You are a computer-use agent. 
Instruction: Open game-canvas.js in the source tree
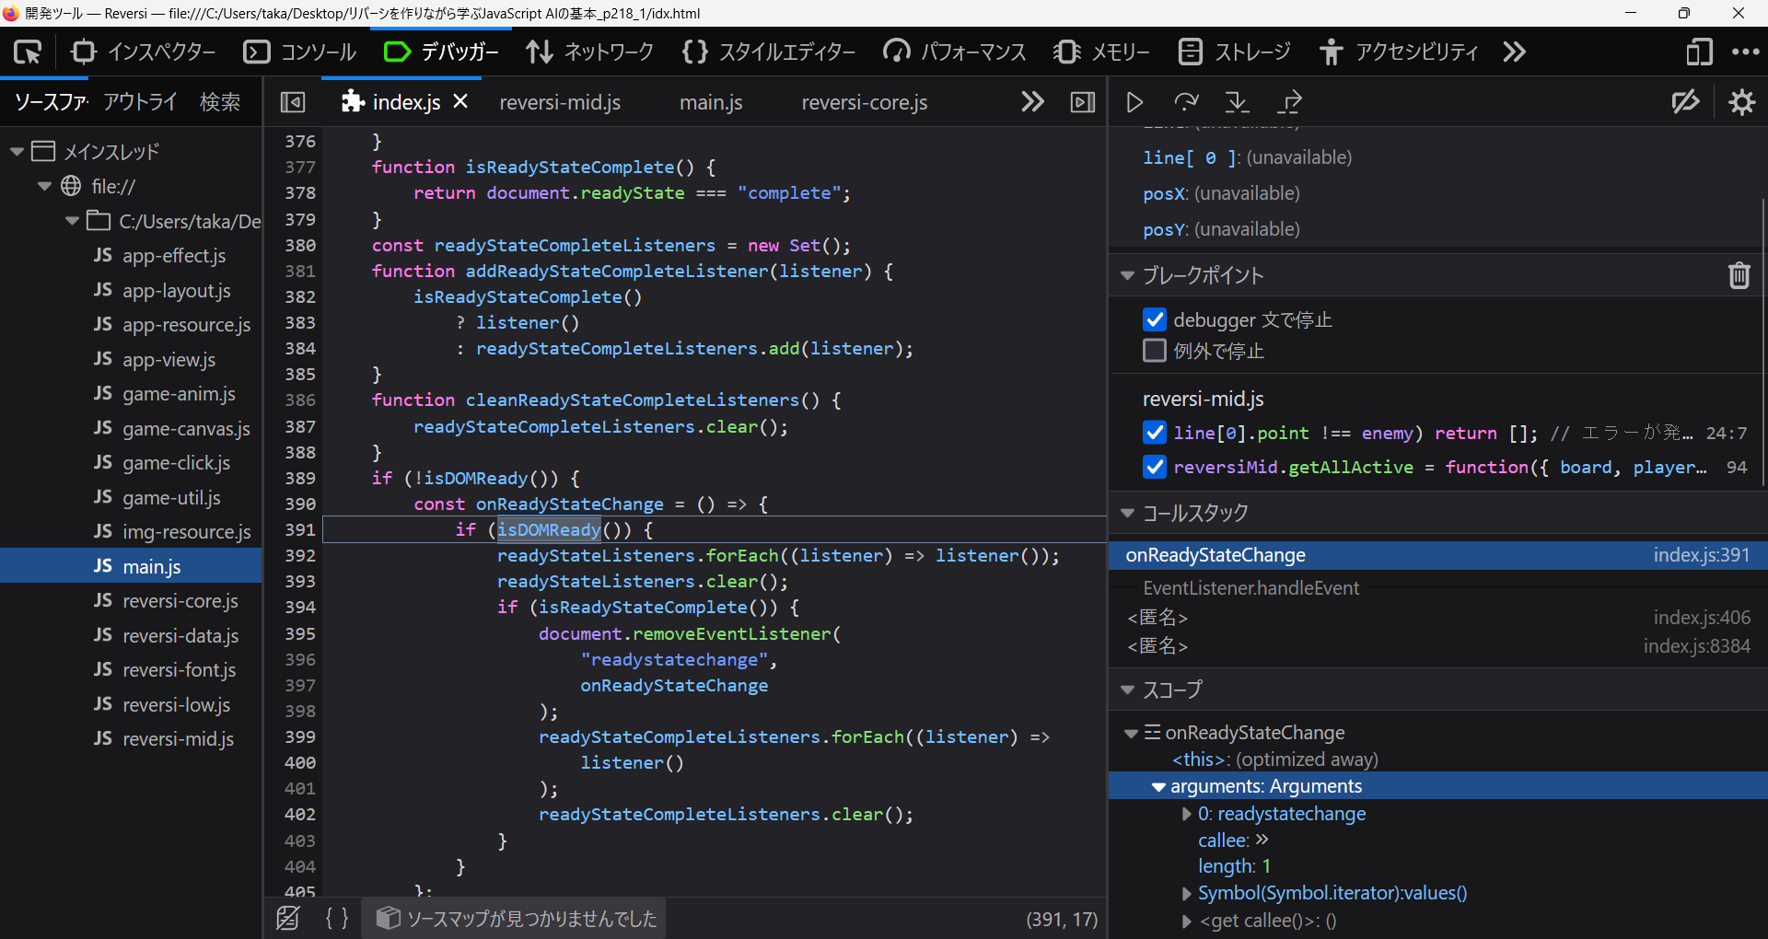pyautogui.click(x=186, y=428)
